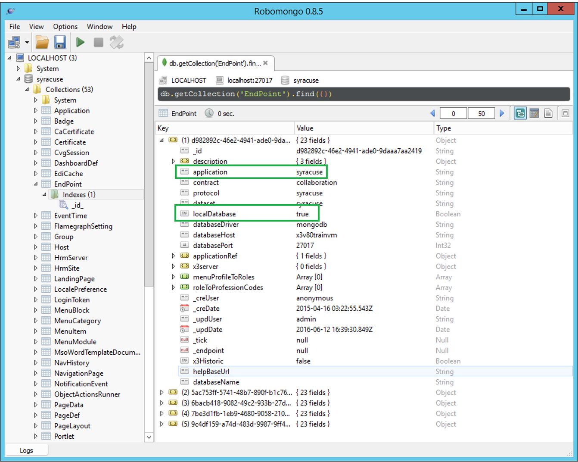The width and height of the screenshot is (578, 462).
Task: Go to previous page with left arrow
Action: (x=432, y=113)
